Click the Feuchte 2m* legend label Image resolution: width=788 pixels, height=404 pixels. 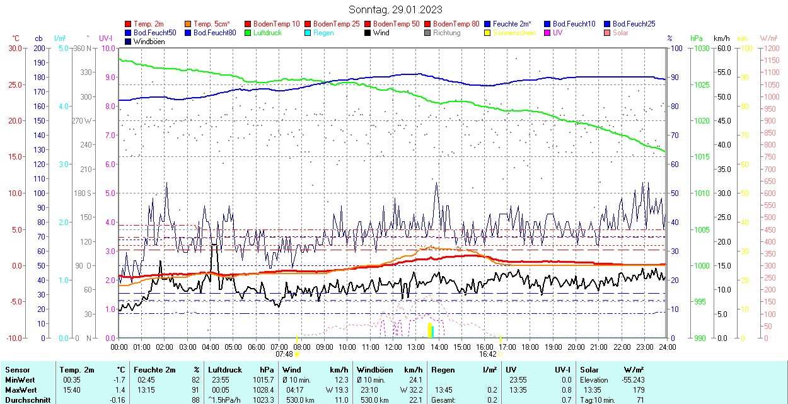pos(512,24)
